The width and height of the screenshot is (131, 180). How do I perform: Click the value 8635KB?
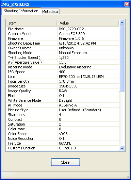65,143
